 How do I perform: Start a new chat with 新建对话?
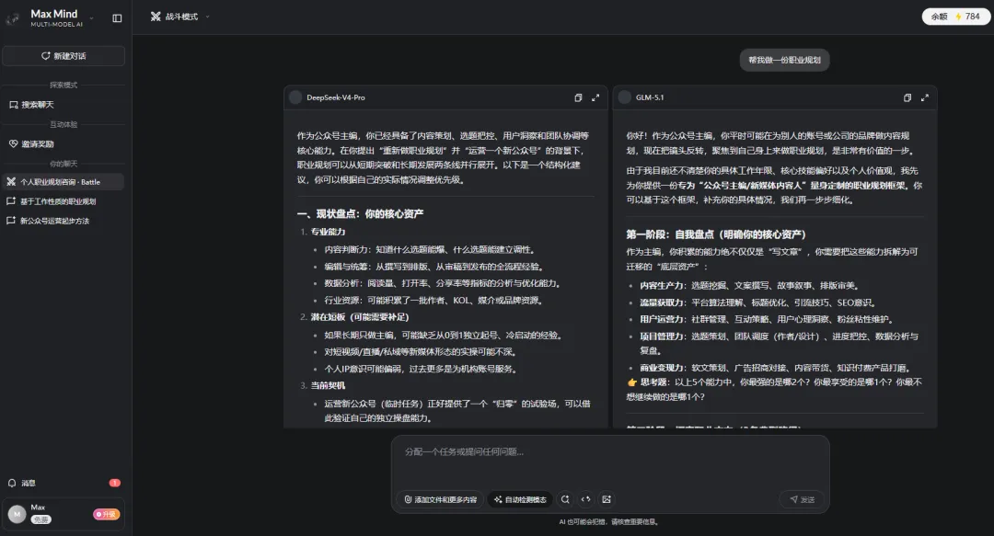point(64,56)
